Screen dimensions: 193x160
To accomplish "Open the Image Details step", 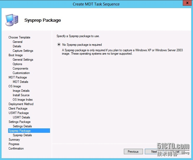I will pos(21,91).
